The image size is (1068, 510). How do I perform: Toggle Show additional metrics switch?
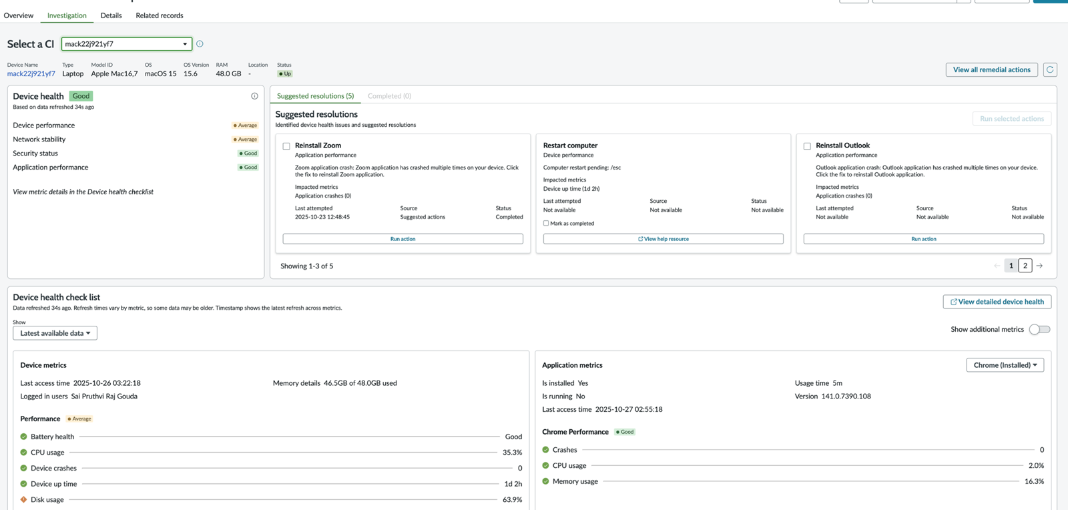(x=1039, y=329)
